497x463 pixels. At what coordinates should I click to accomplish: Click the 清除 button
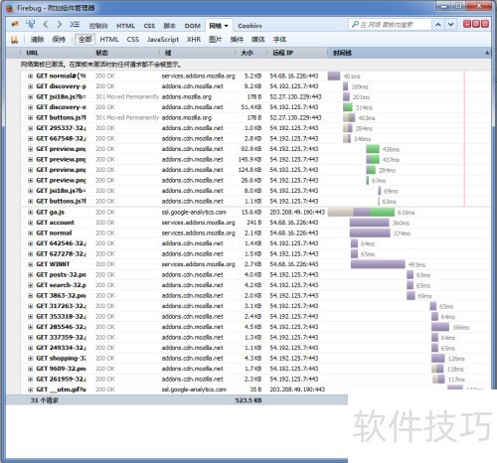(x=37, y=40)
